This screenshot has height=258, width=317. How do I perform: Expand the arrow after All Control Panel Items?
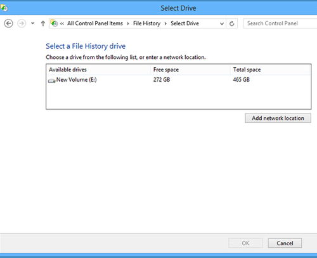[x=128, y=23]
